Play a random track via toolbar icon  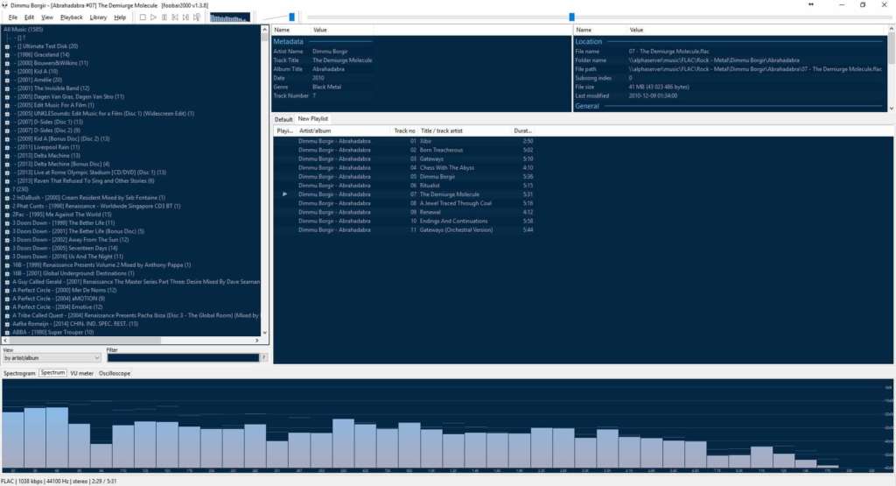tap(197, 18)
